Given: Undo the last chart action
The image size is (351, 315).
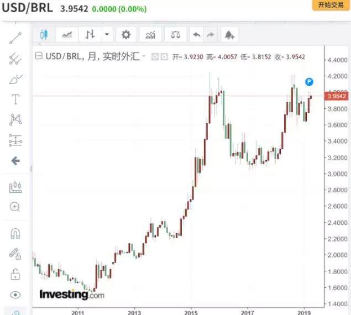Looking at the screenshot, I should point(196,35).
